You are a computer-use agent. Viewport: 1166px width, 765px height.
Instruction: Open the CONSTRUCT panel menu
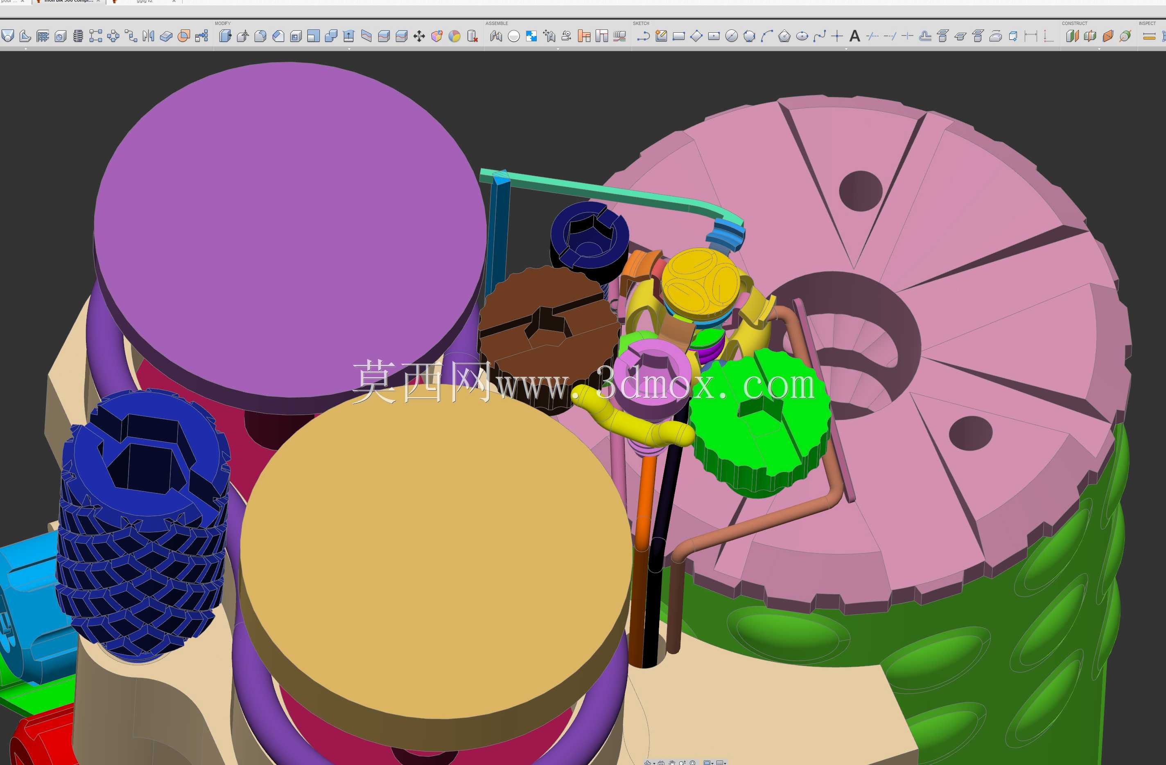(1074, 23)
